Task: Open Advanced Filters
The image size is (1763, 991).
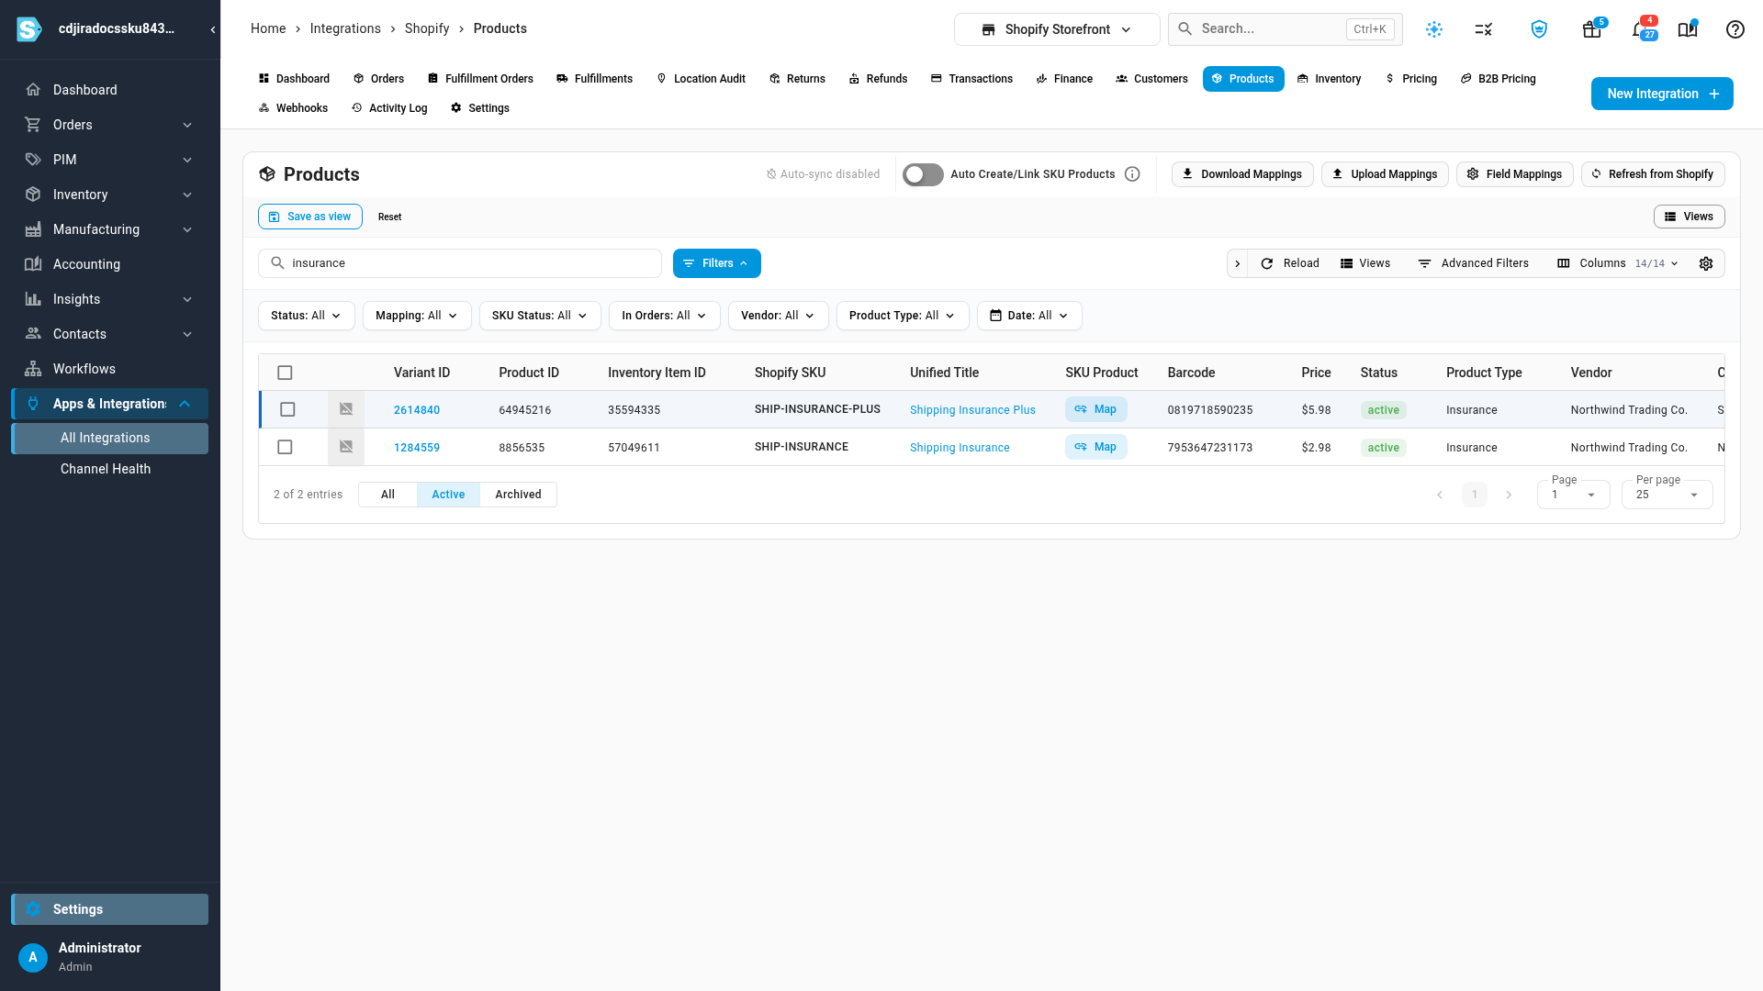Action: [x=1474, y=263]
